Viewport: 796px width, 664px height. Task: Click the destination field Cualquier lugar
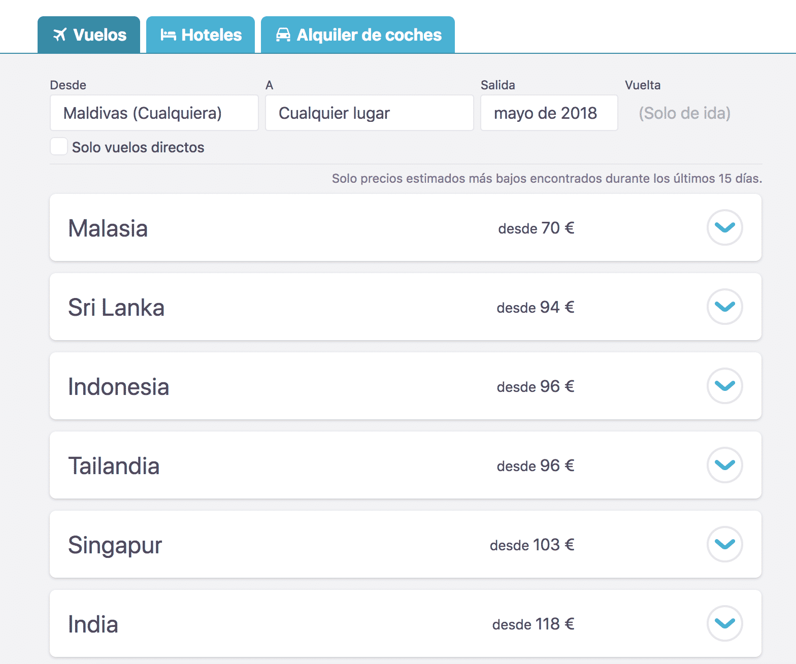click(x=370, y=113)
